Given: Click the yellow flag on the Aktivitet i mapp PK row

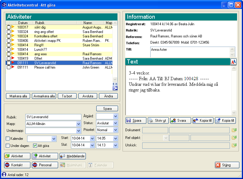Looking at the screenshot, I should (x=13, y=40).
